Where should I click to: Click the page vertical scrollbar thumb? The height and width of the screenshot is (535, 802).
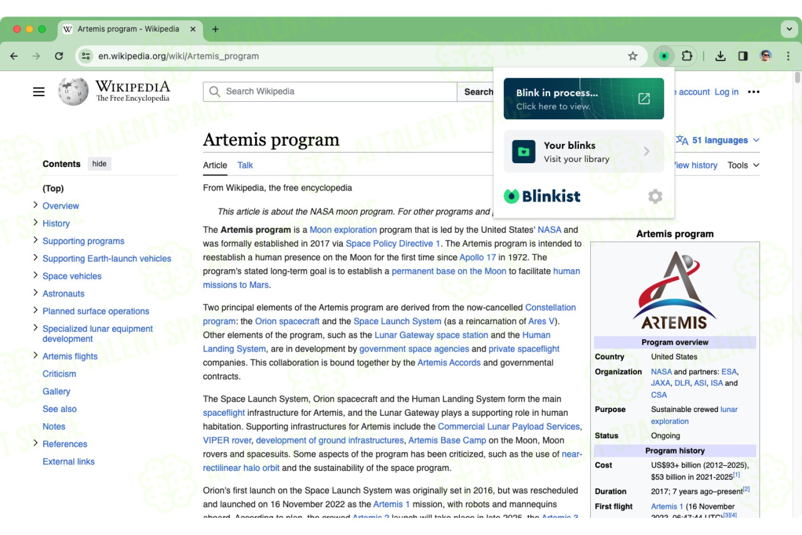[x=797, y=78]
